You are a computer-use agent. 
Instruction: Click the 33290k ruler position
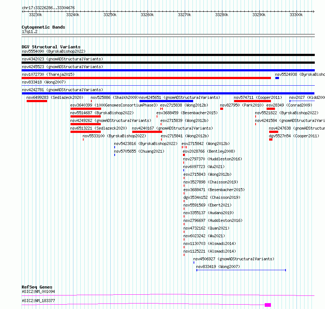[259, 15]
